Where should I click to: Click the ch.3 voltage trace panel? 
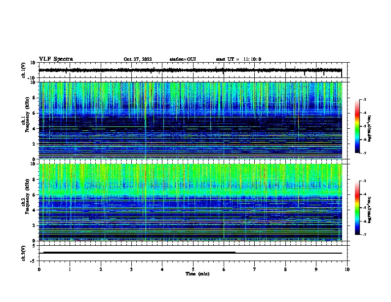(x=193, y=253)
